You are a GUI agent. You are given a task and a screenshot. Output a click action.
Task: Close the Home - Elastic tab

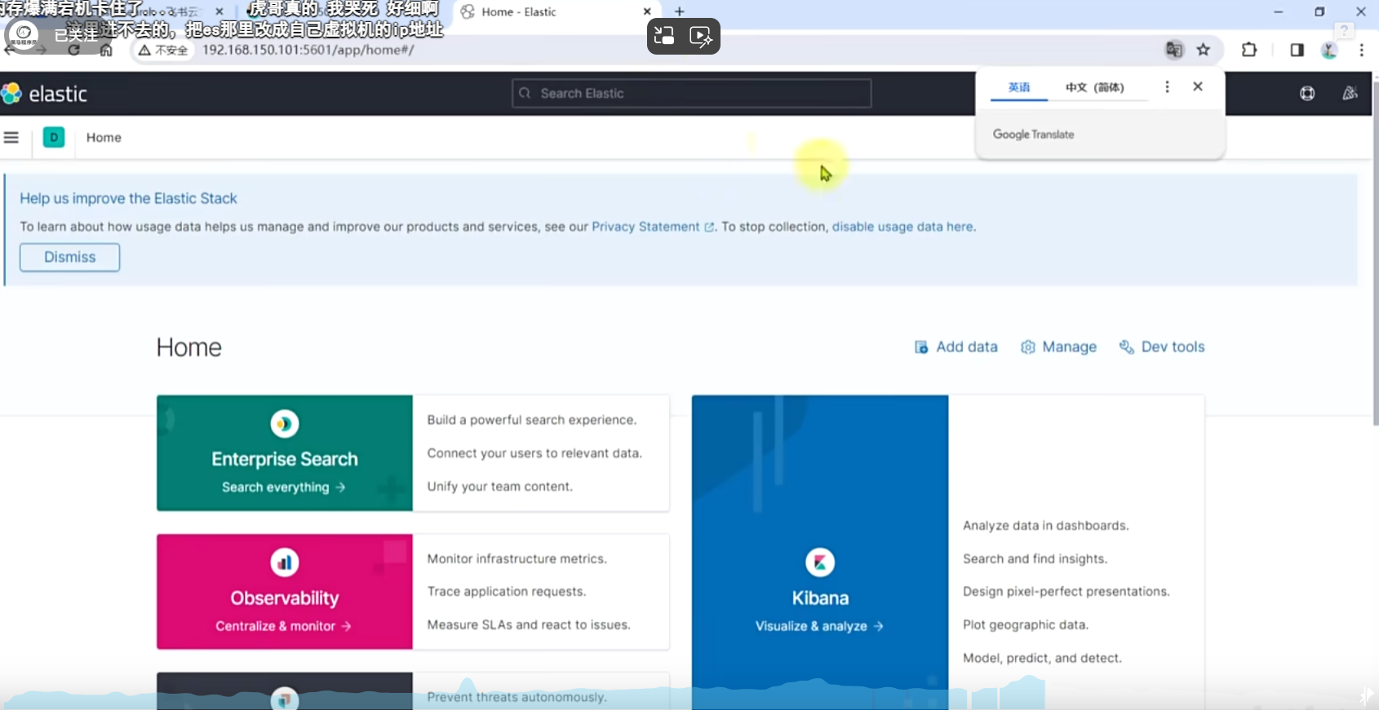[647, 11]
